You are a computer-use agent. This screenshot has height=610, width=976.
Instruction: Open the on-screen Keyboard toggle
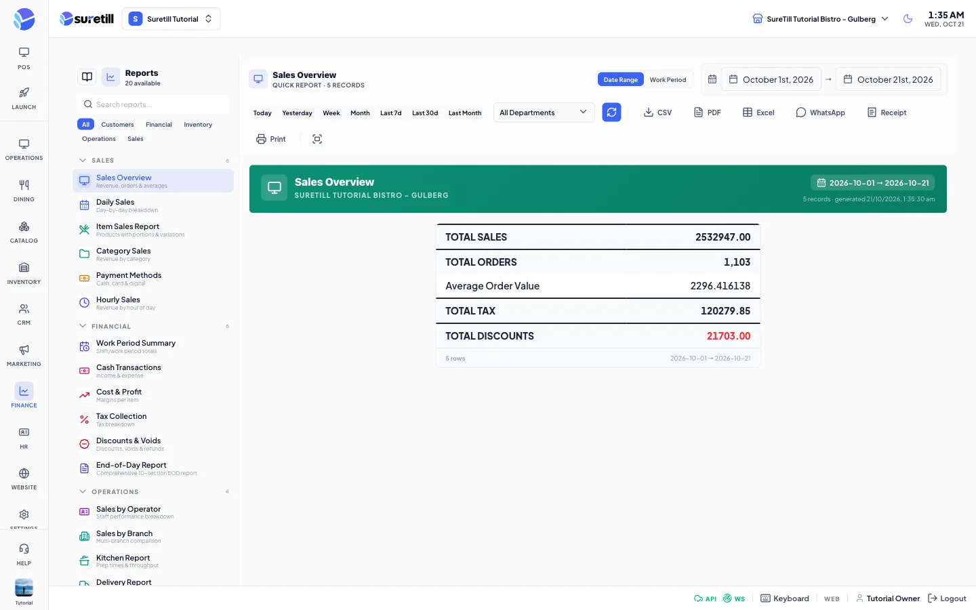tap(785, 598)
